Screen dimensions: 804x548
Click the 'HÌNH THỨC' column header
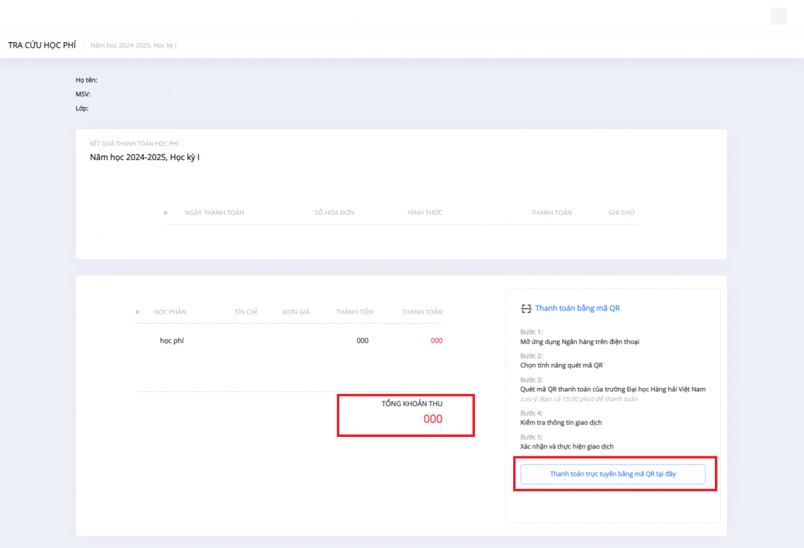tap(425, 213)
